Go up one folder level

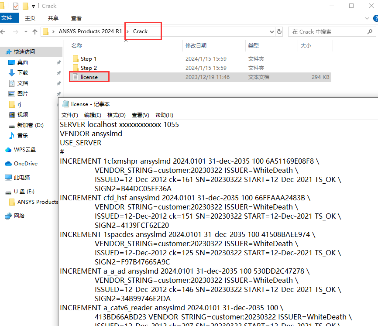pyautogui.click(x=35, y=31)
